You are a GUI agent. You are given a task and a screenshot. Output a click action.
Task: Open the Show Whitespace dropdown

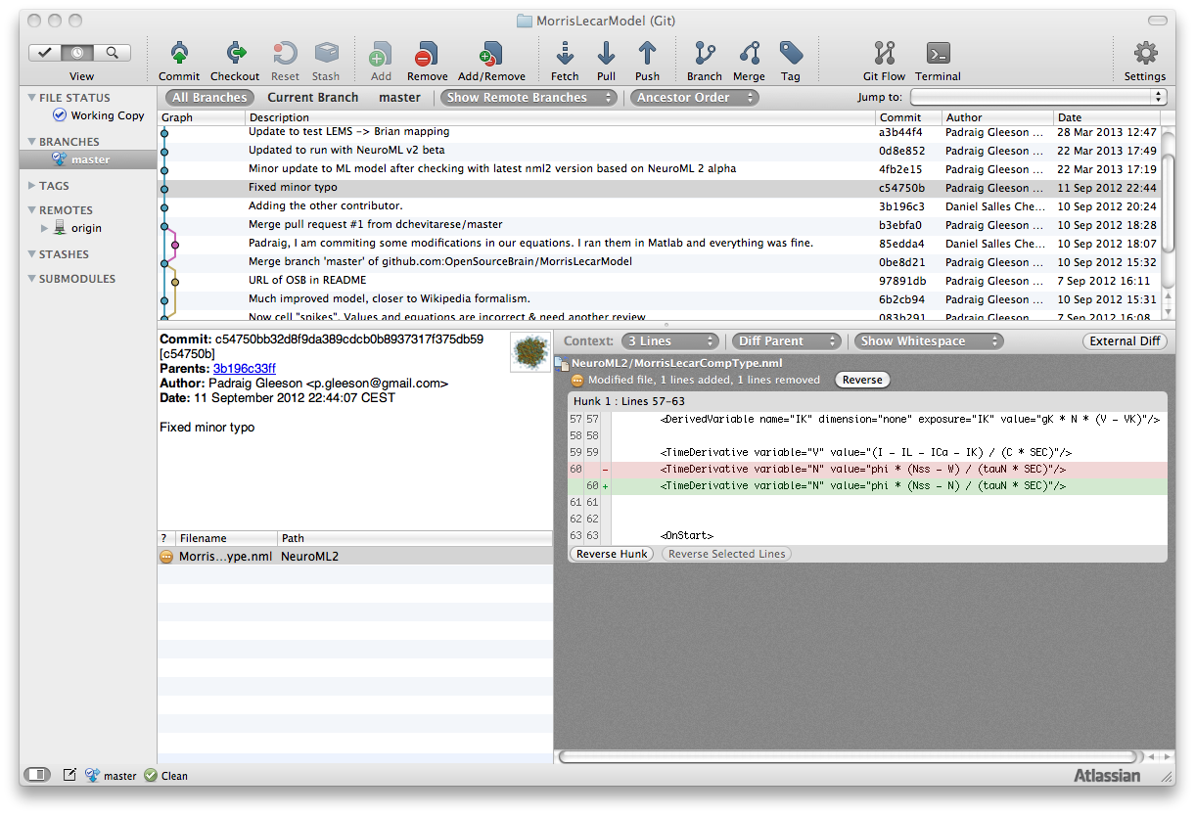(x=928, y=340)
